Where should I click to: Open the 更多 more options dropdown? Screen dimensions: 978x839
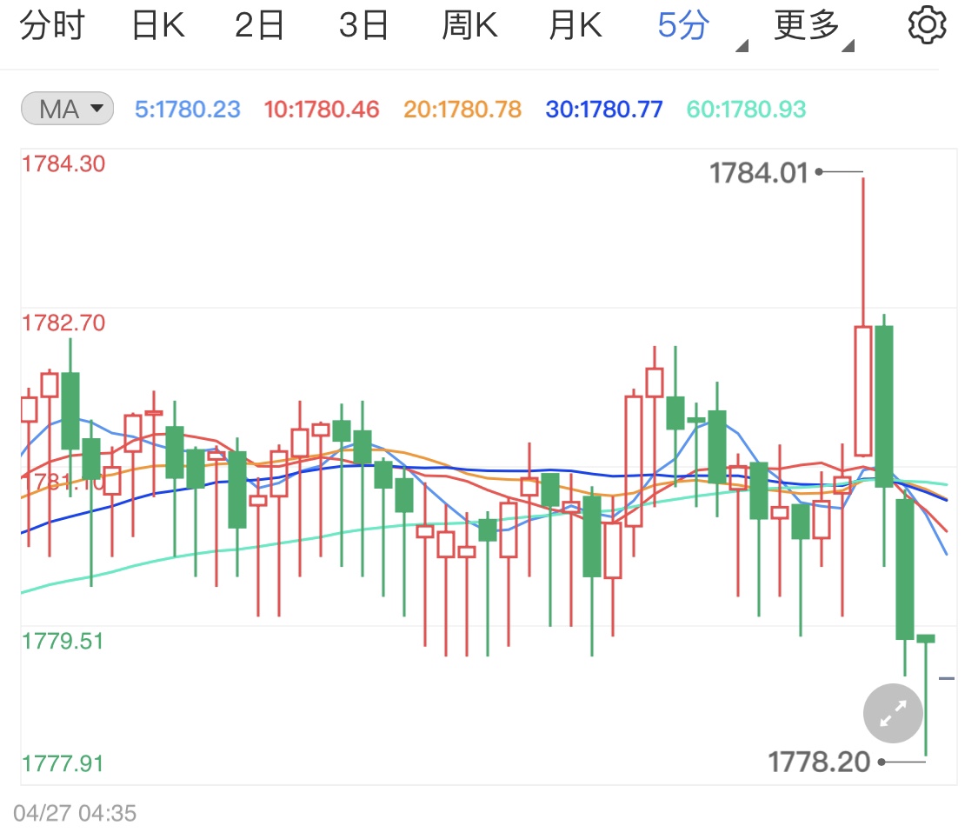814,28
